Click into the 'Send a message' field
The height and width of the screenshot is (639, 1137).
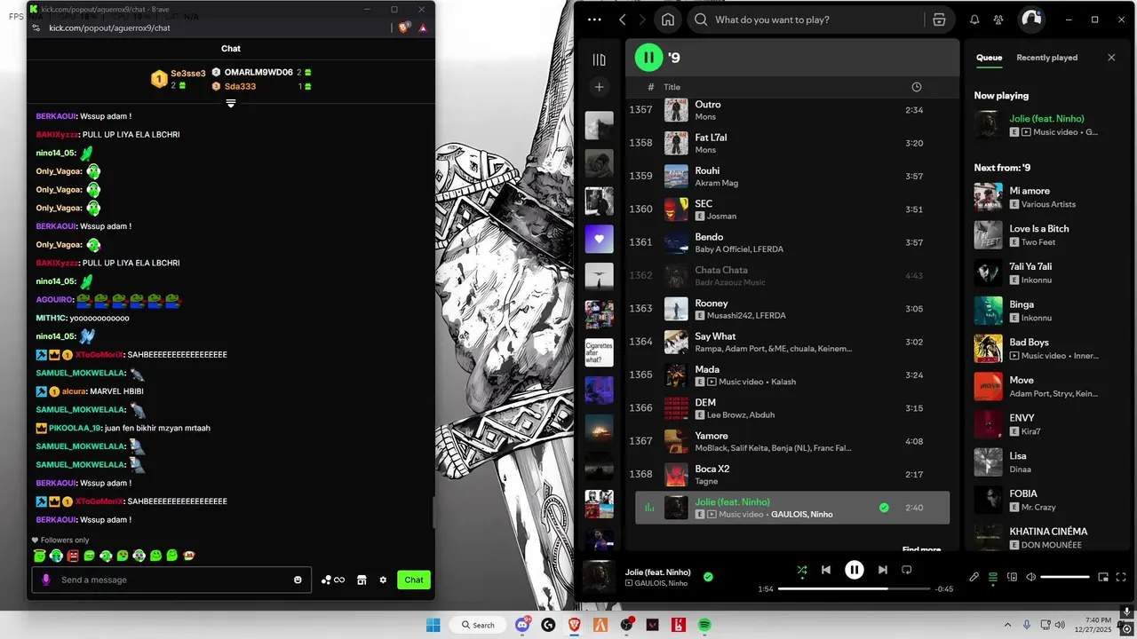[172, 580]
